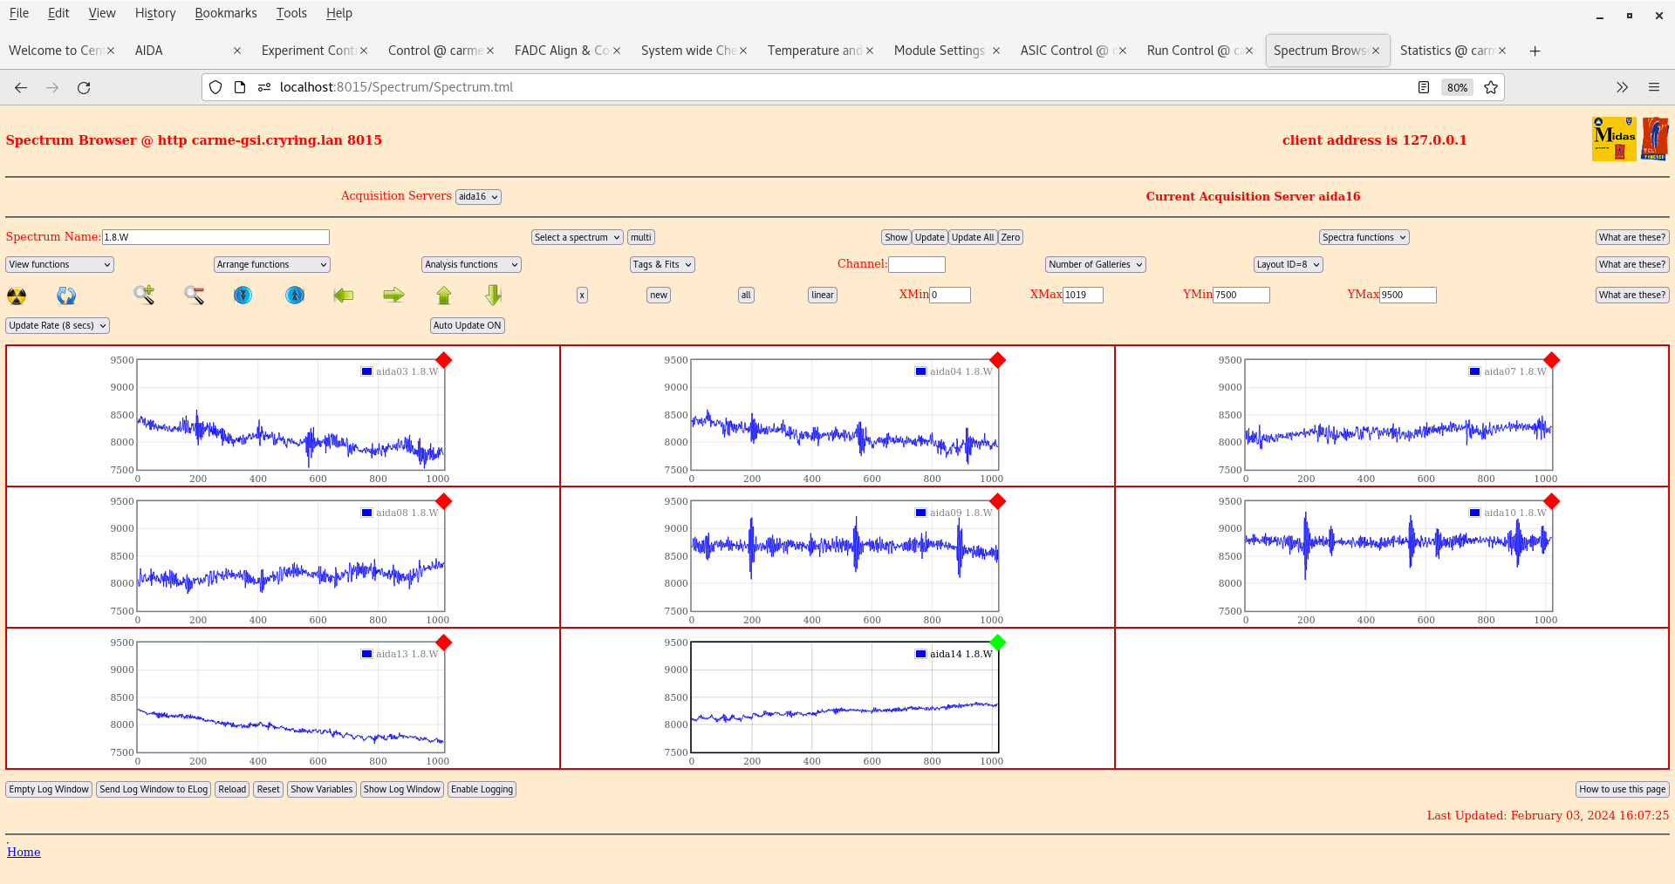1675x884 pixels.
Task: Open the Update Rate dropdown
Action: pyautogui.click(x=58, y=325)
